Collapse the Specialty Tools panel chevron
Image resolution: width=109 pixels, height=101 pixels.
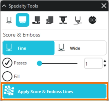point(4,6)
